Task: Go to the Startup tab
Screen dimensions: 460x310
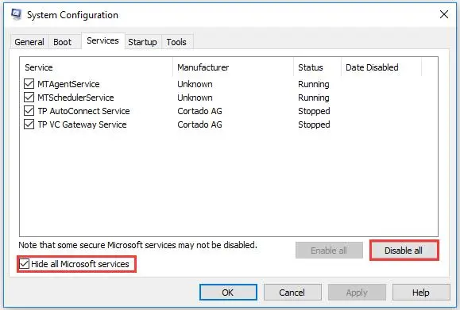Action: (x=142, y=42)
